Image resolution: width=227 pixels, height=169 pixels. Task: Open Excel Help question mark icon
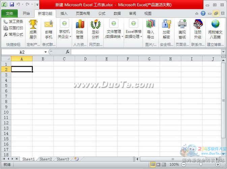pos(203,14)
